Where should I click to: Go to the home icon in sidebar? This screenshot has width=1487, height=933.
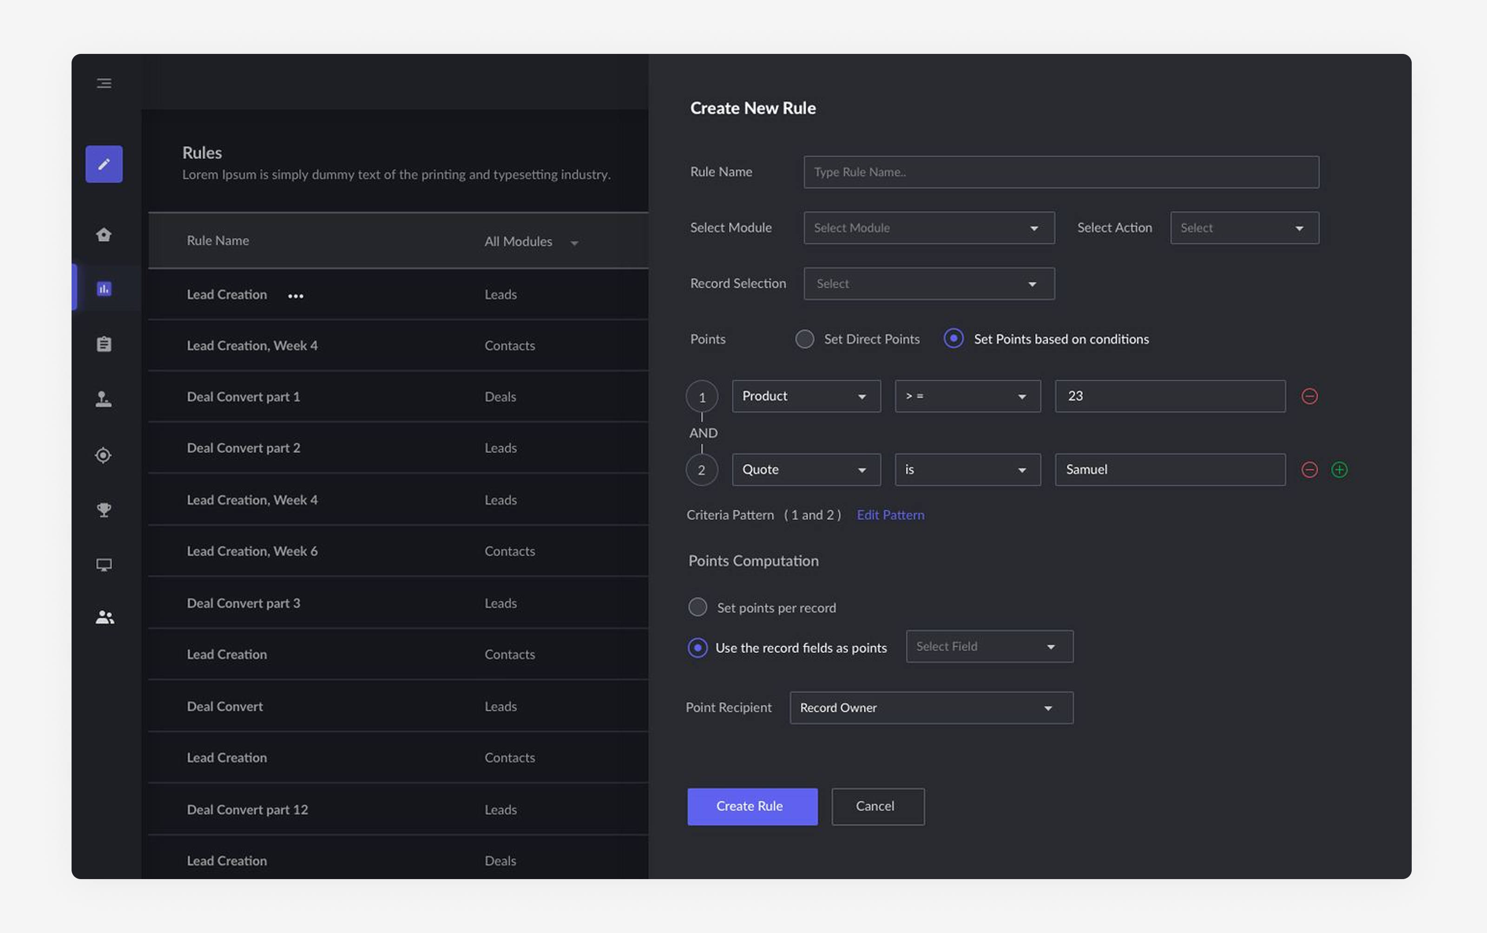(104, 235)
